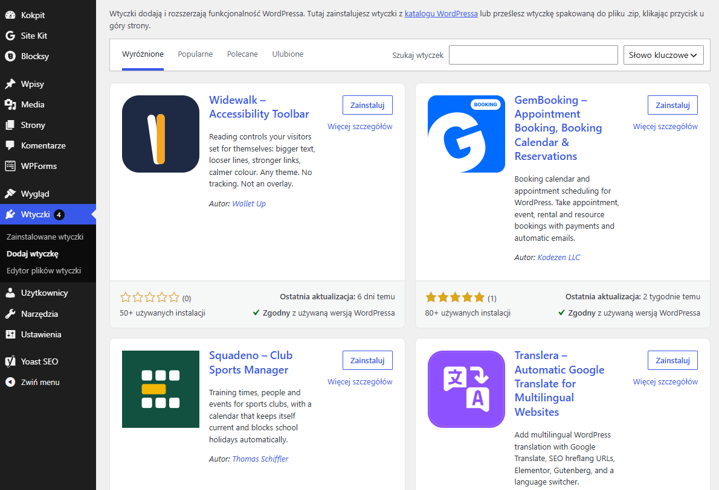Open the Kokpit dashboard icon
The height and width of the screenshot is (490, 719).
tap(10, 15)
